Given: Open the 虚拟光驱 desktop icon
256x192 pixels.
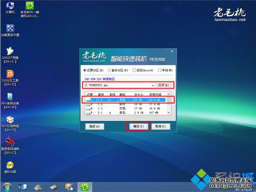Looking at the screenshot, I should 9,166.
